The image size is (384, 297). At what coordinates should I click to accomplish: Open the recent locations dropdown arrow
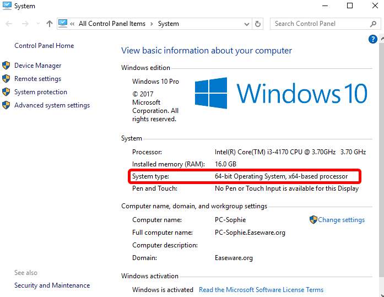[x=38, y=24]
